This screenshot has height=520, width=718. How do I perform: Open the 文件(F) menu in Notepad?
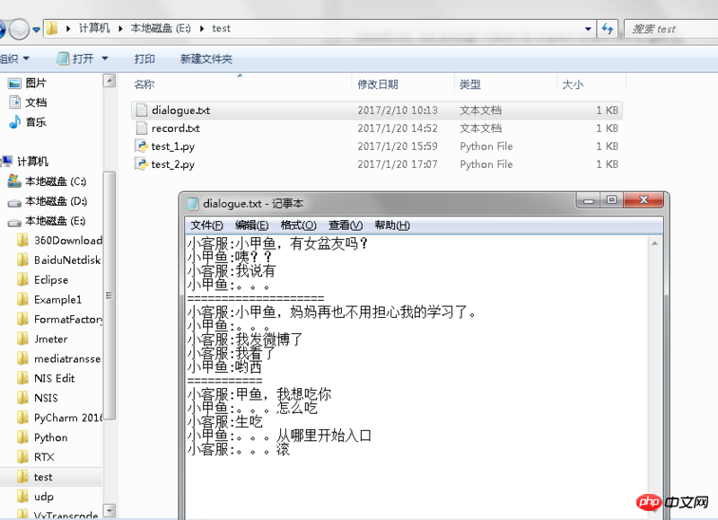pyautogui.click(x=206, y=225)
